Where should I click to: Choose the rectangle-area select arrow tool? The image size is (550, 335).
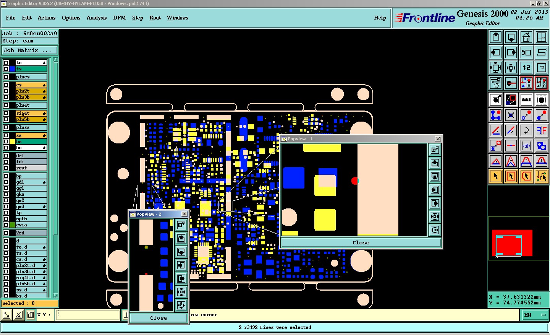point(511,176)
